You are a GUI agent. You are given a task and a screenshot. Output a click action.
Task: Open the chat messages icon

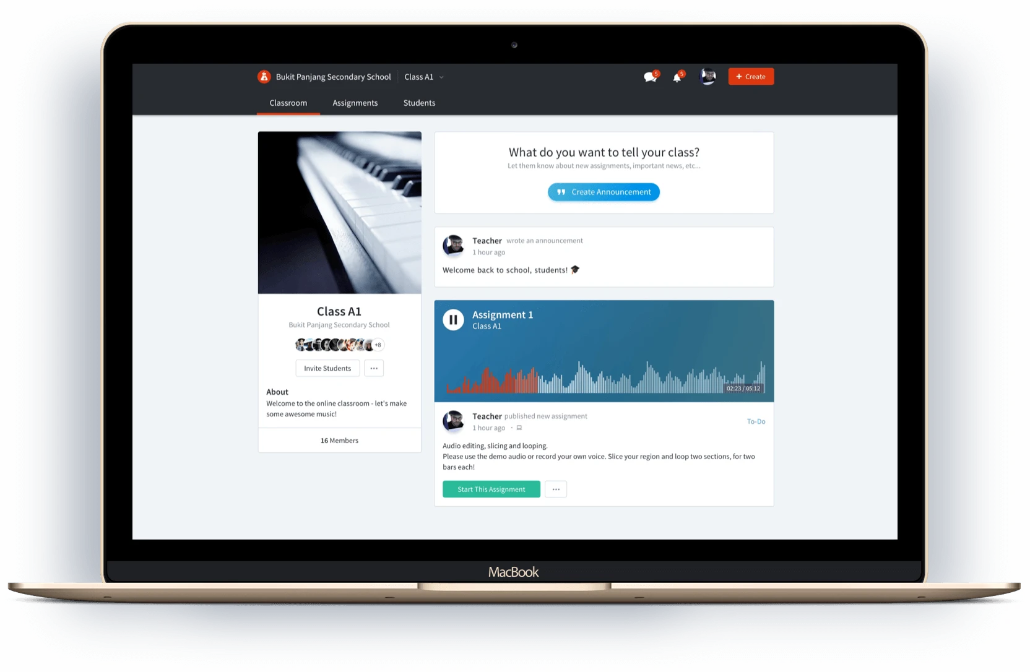[x=650, y=76]
